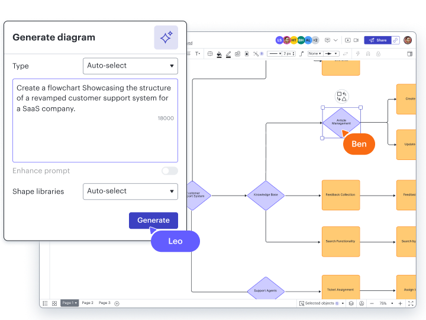Expand the Shape libraries dropdown
The width and height of the screenshot is (426, 320).
(x=130, y=191)
